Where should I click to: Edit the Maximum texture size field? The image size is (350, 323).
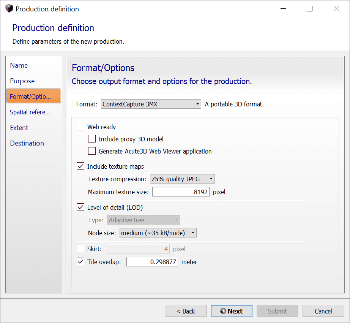tap(181, 192)
